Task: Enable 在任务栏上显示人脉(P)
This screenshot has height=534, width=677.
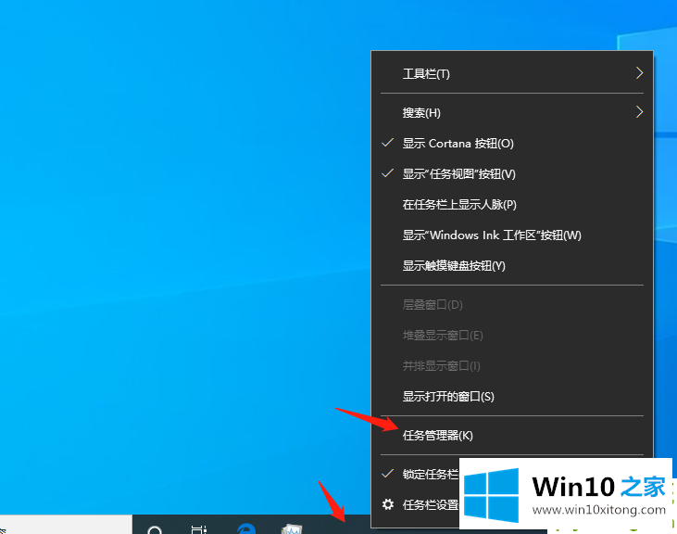Action: tap(459, 205)
